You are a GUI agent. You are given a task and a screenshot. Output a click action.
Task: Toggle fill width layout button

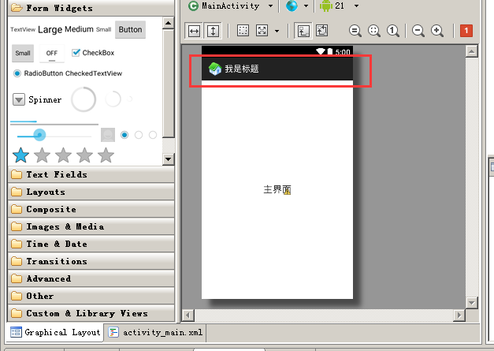coord(194,31)
